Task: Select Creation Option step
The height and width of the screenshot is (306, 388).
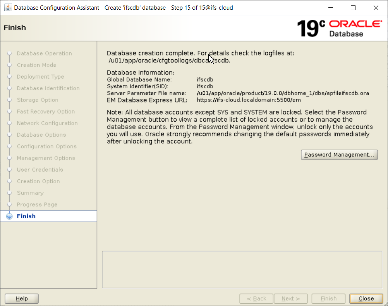Action: point(38,182)
